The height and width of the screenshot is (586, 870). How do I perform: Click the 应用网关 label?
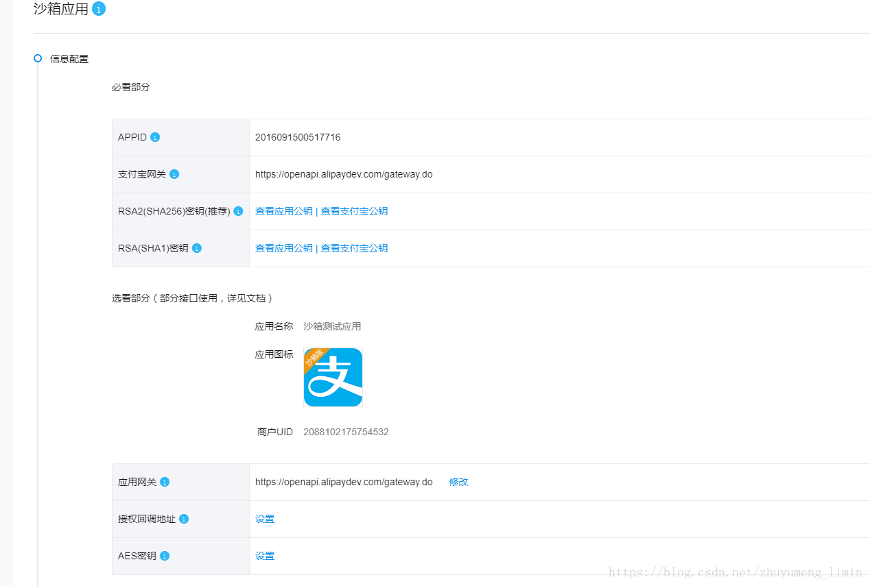click(x=137, y=482)
